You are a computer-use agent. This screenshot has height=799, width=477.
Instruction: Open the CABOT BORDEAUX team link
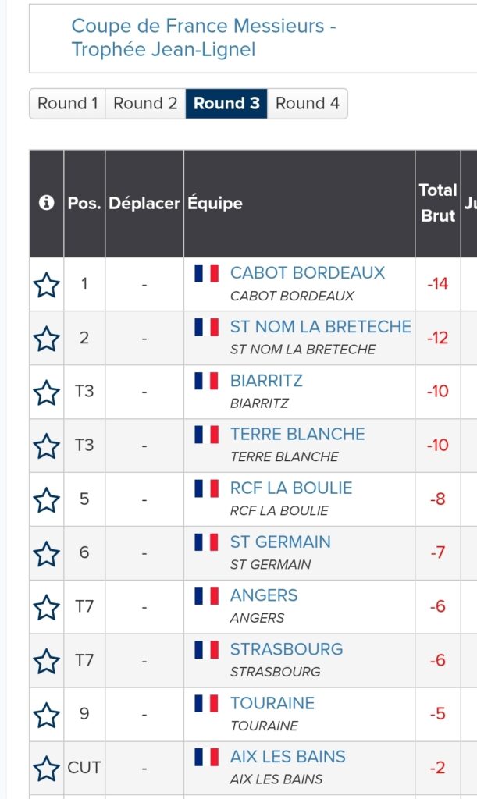pos(308,273)
